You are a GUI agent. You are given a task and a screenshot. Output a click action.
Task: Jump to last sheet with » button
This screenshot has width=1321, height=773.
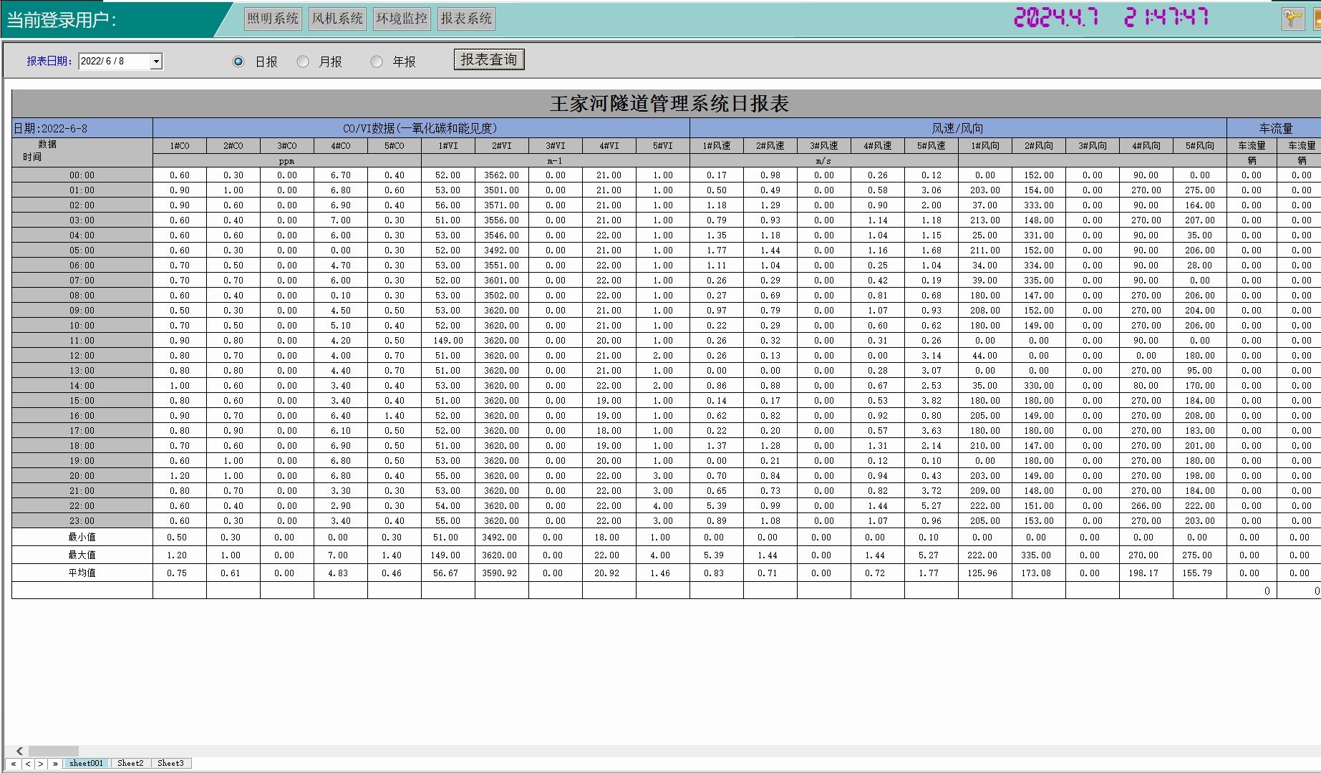56,763
